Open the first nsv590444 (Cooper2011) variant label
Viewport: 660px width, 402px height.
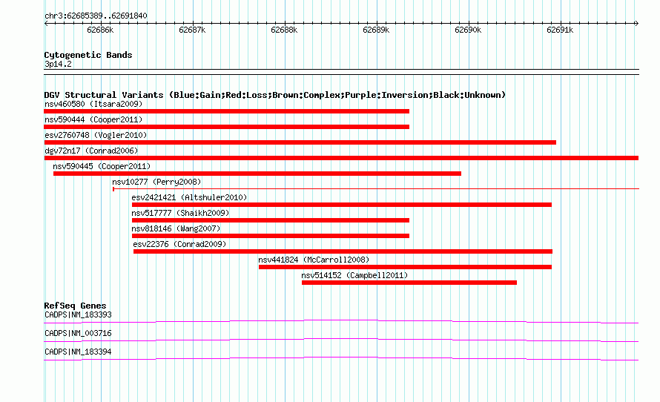coord(93,119)
